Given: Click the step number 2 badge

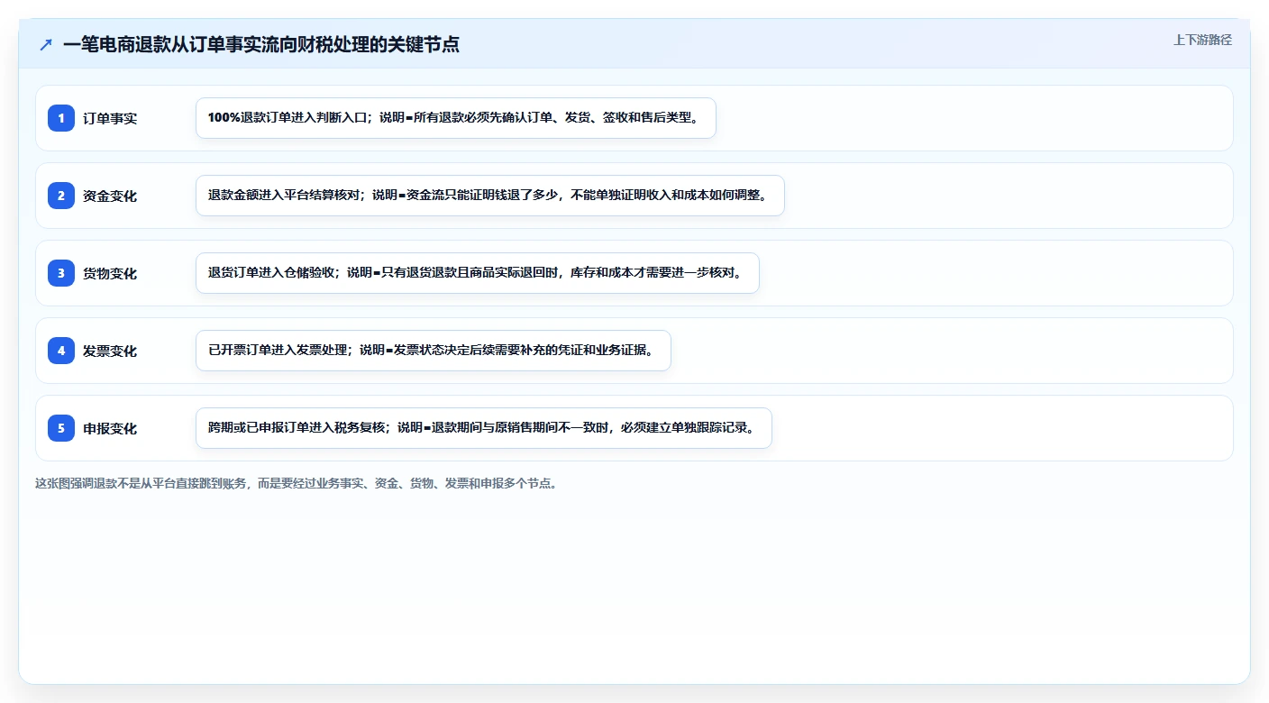Looking at the screenshot, I should [x=61, y=196].
